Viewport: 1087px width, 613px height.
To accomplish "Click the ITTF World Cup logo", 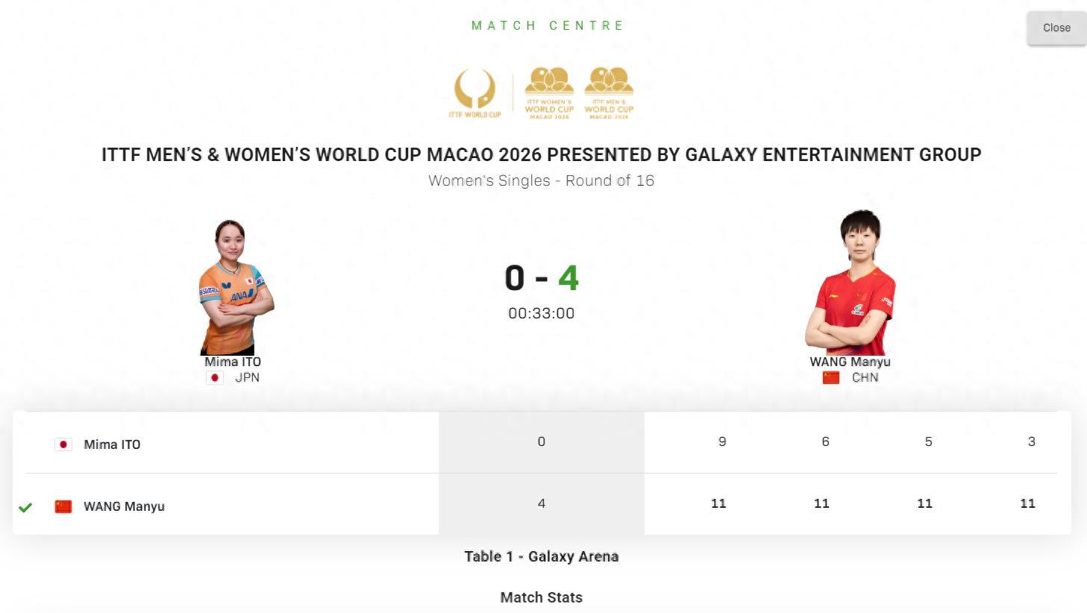I will [474, 93].
